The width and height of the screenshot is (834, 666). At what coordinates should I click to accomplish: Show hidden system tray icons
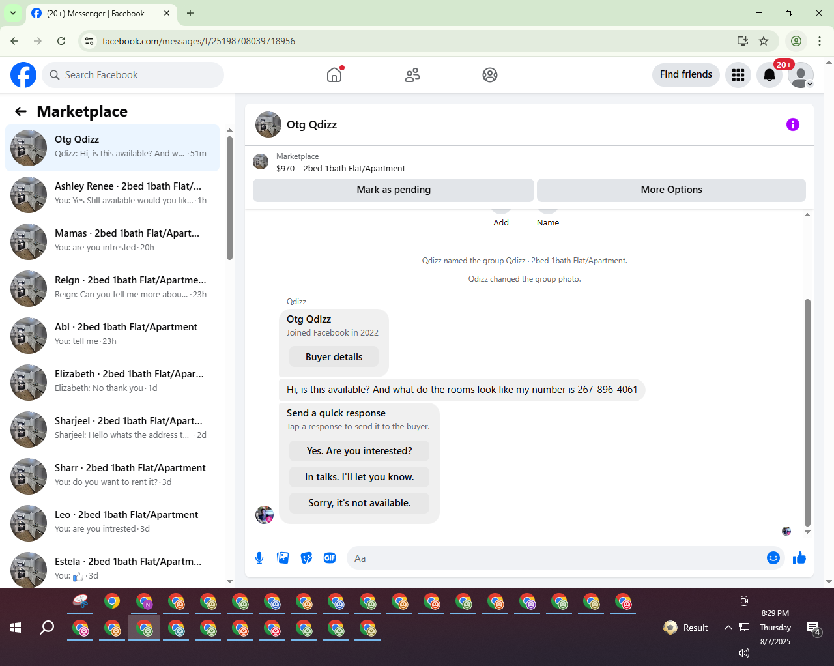coord(728,628)
